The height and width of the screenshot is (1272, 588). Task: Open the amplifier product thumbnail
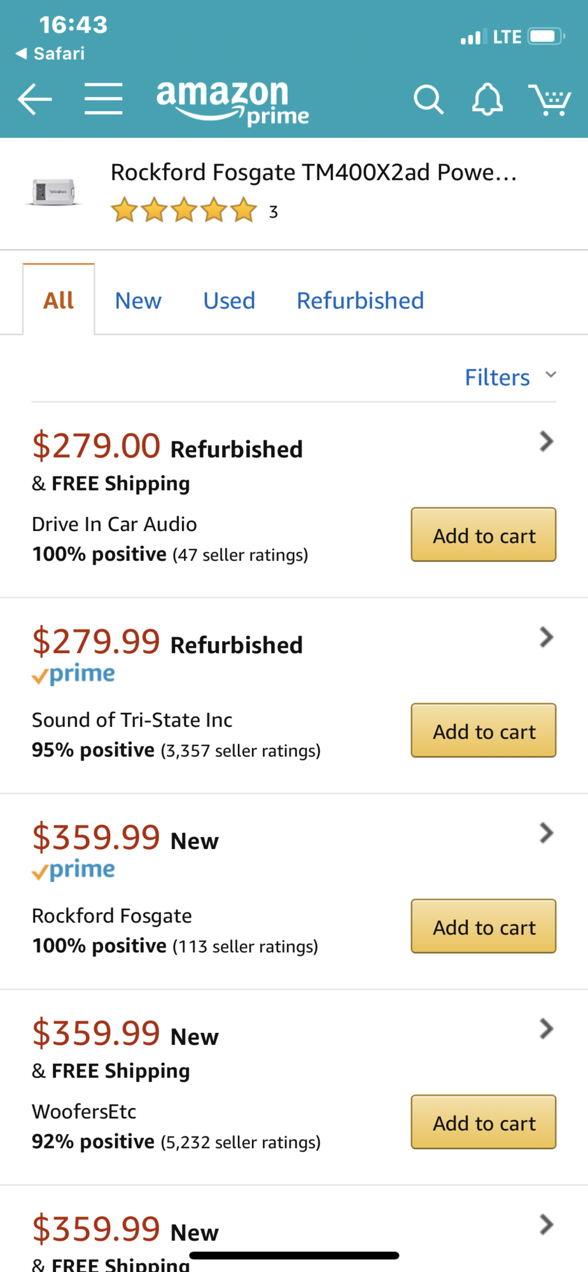[x=54, y=191]
